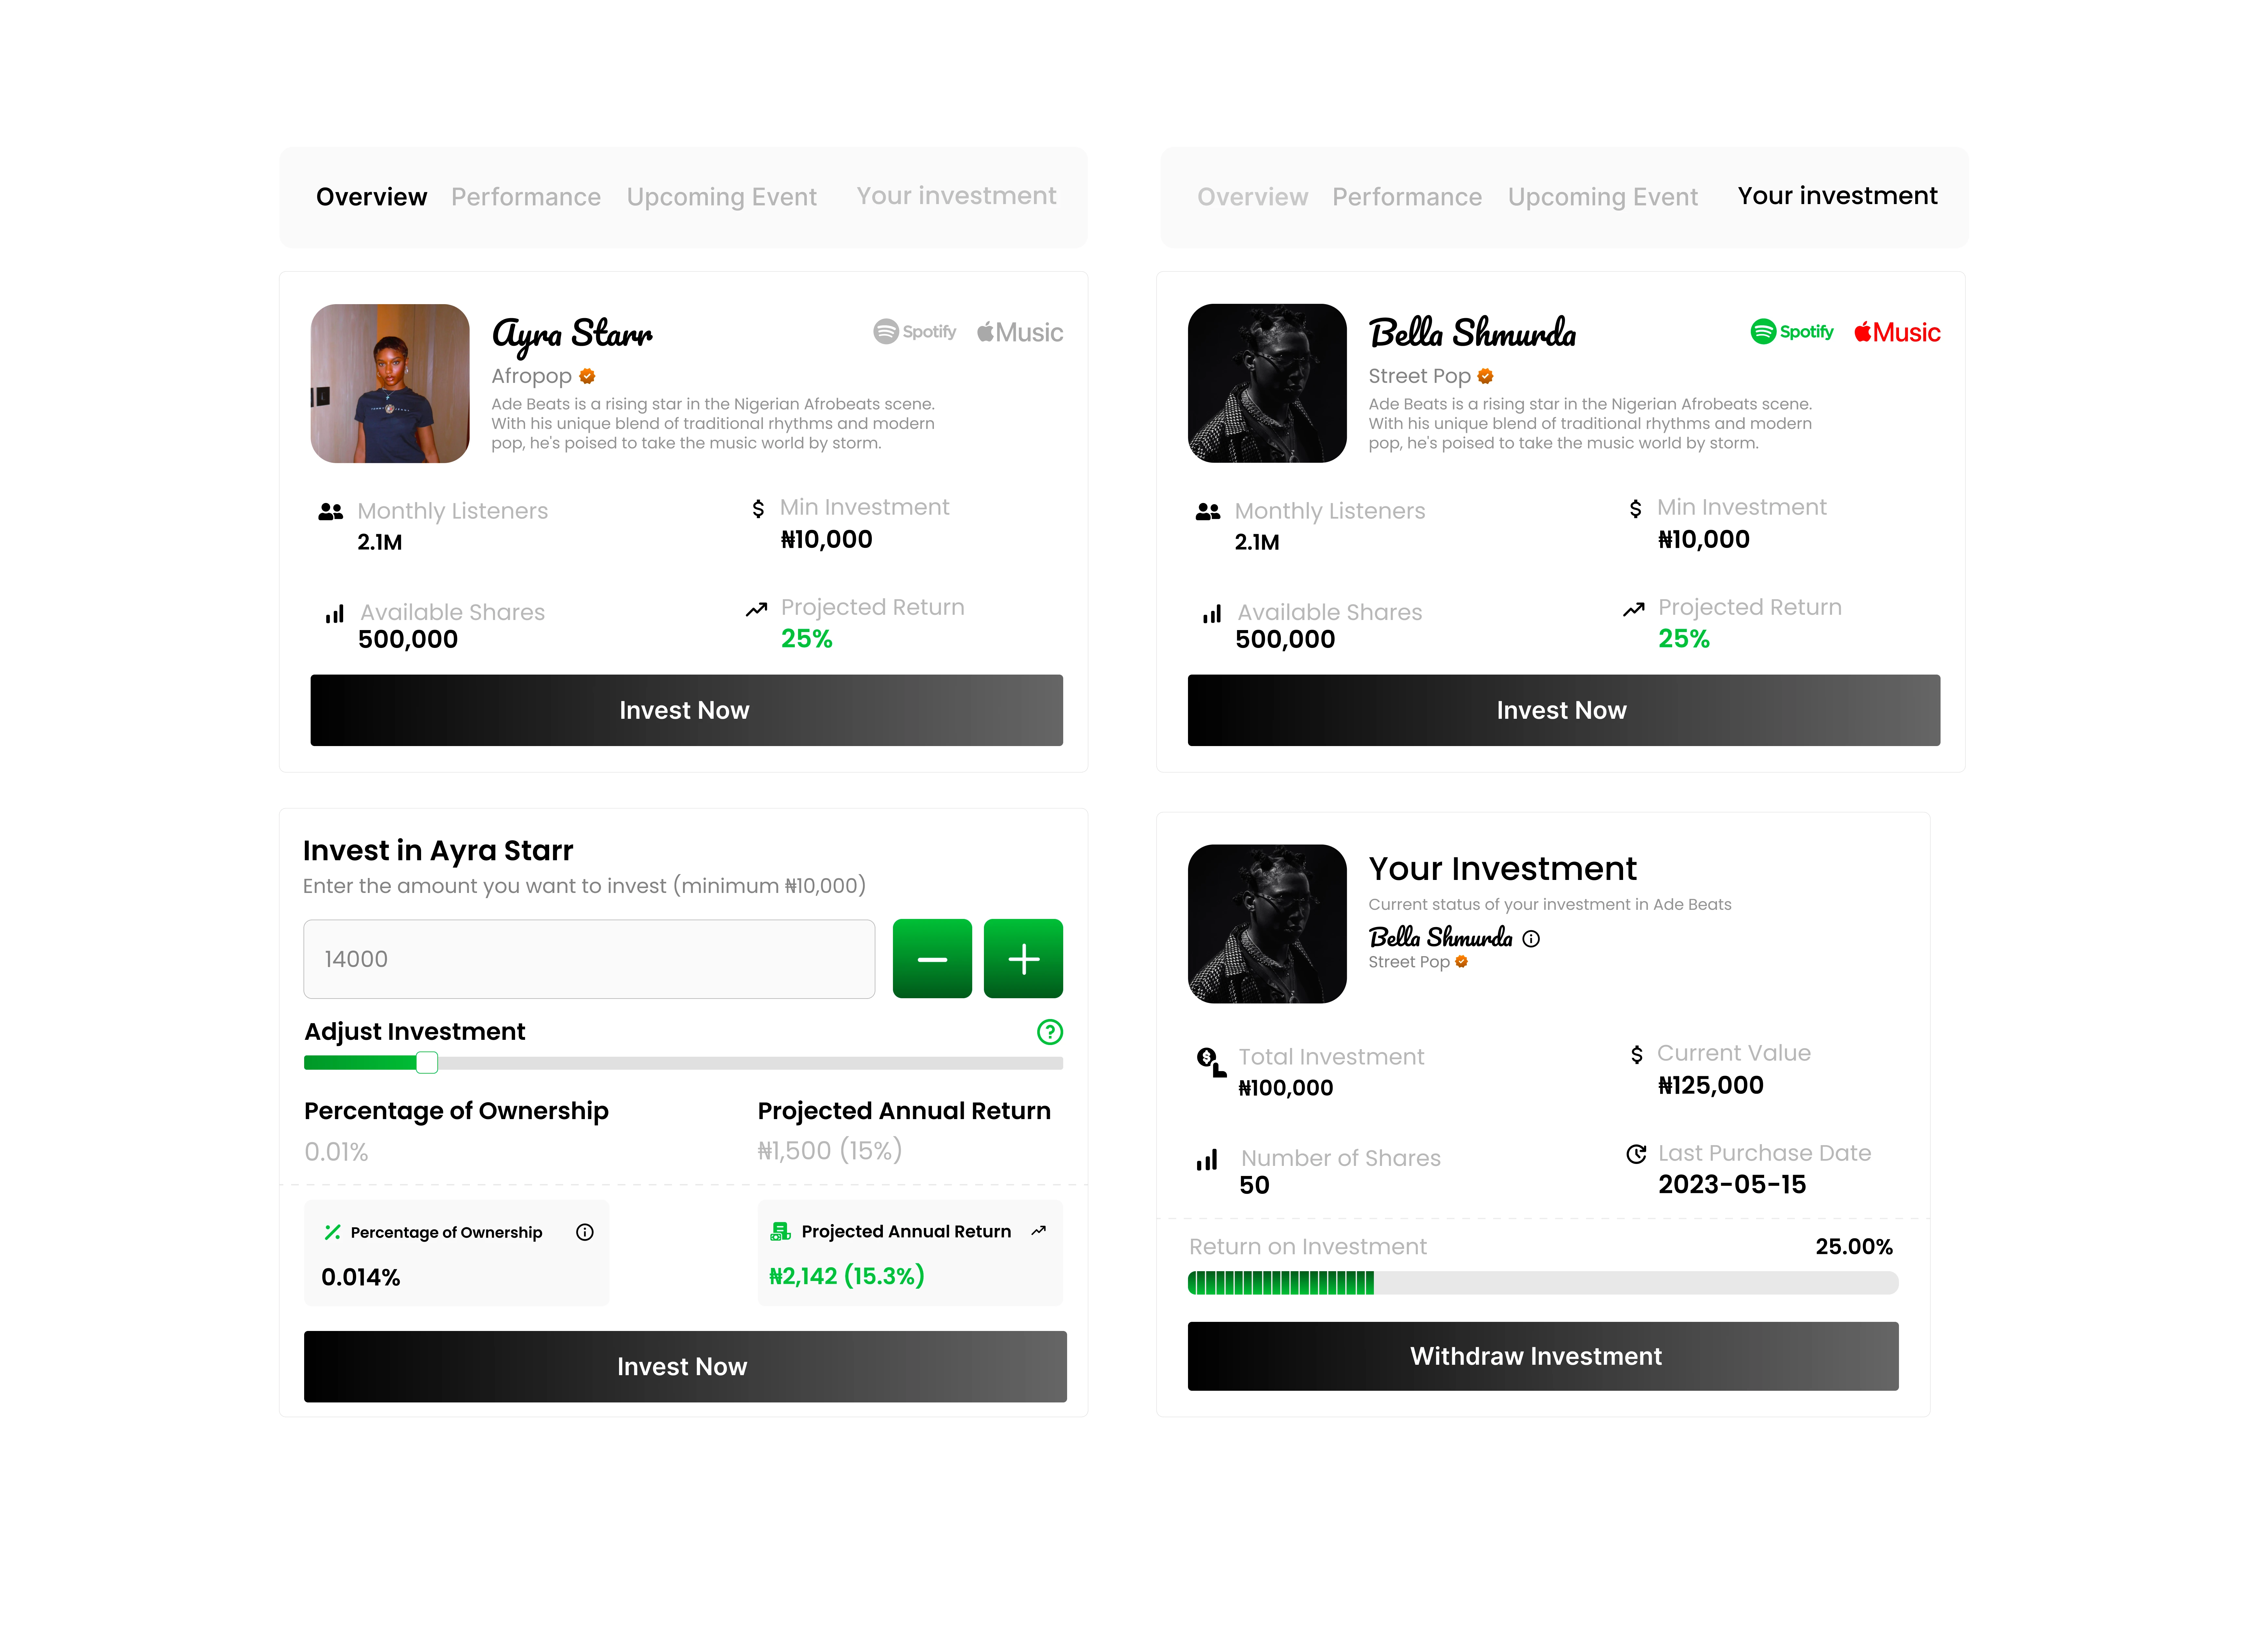Decrease investment amount with the minus button
Screen dimensions: 2246x1652
click(931, 958)
